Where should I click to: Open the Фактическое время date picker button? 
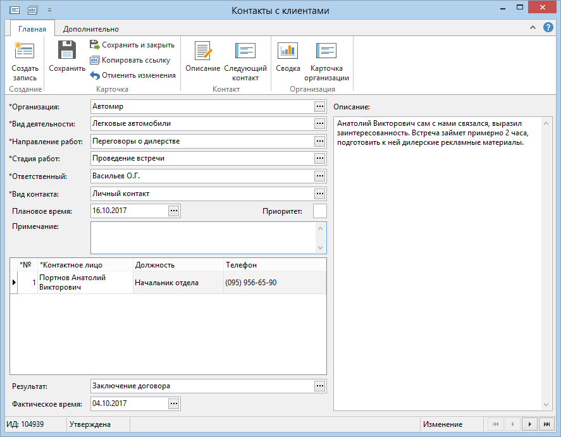pos(174,403)
